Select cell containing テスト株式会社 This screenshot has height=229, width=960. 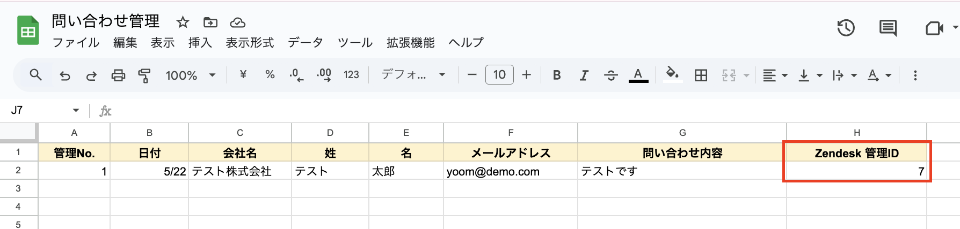pyautogui.click(x=240, y=171)
